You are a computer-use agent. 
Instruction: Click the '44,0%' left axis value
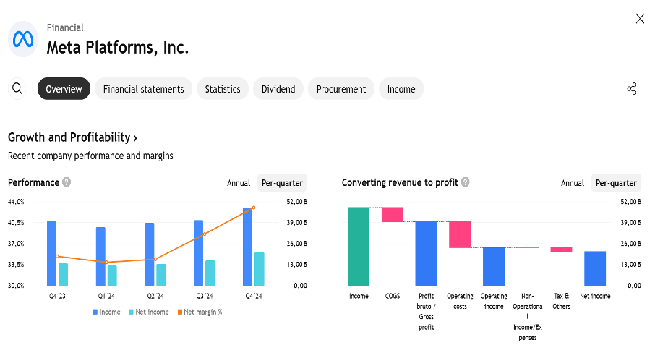click(16, 201)
